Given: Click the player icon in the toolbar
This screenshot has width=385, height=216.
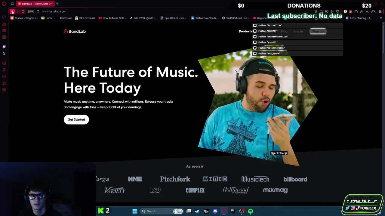Looking at the screenshot, I should click(x=332, y=11).
